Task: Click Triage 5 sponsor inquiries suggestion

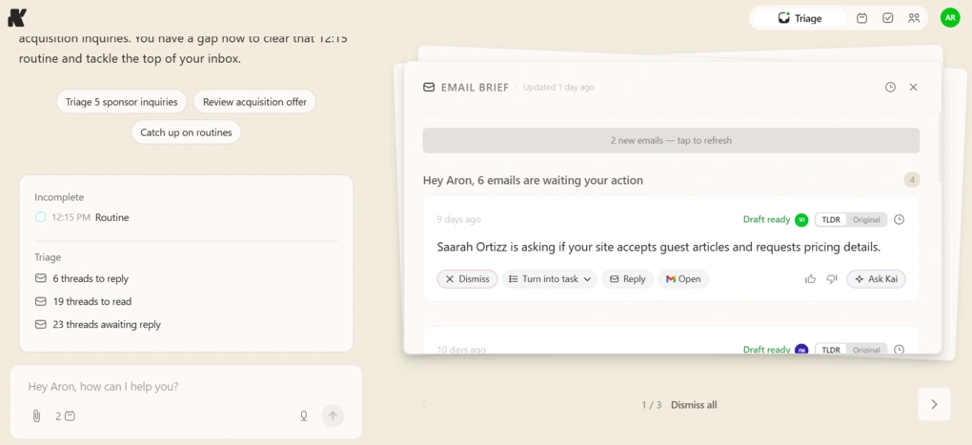Action: [122, 102]
